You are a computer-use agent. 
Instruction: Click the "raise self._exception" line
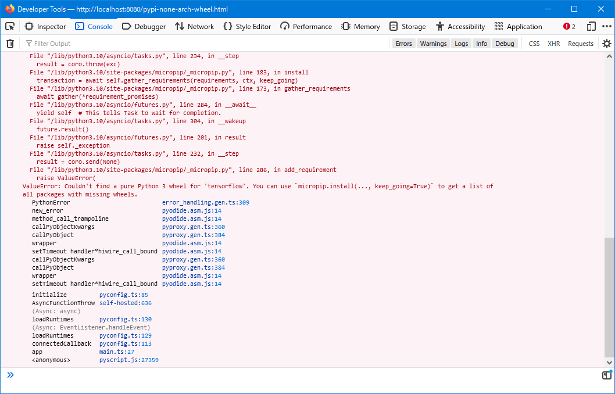[73, 146]
